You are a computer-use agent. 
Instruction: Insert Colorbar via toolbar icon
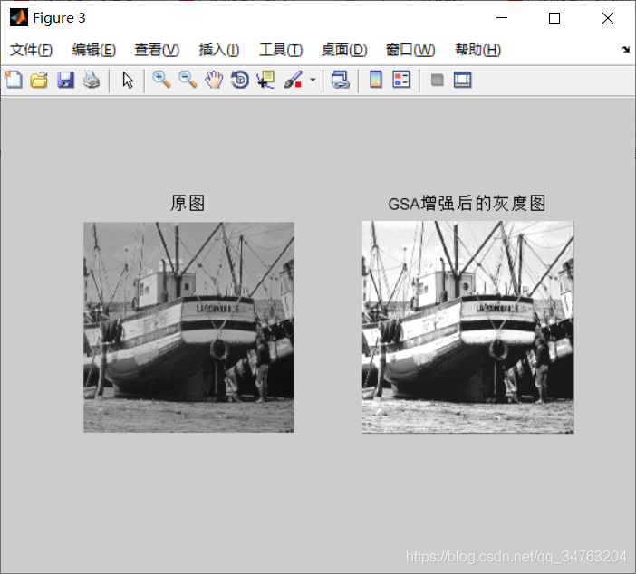tap(376, 80)
